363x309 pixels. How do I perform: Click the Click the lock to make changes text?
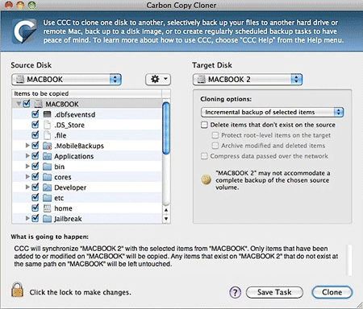point(80,292)
